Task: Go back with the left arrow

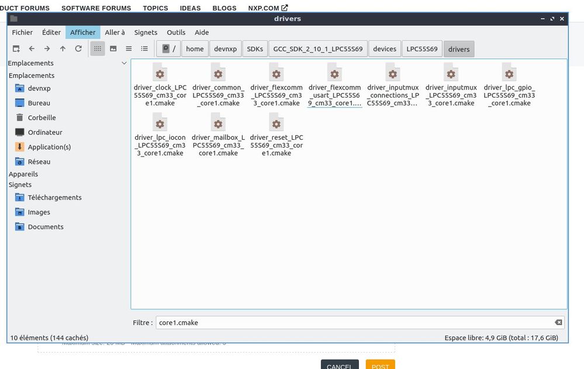Action: 32,49
